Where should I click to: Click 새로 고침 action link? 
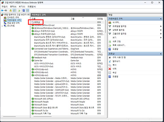tap(117, 41)
